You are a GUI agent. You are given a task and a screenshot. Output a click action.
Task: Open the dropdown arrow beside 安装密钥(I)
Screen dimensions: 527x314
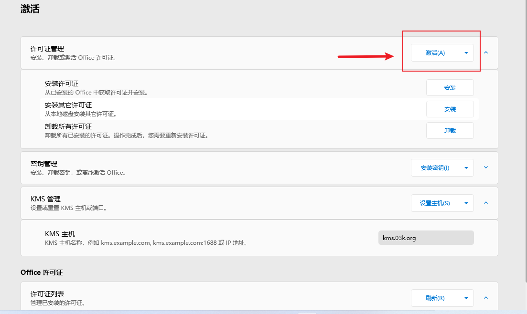click(466, 168)
